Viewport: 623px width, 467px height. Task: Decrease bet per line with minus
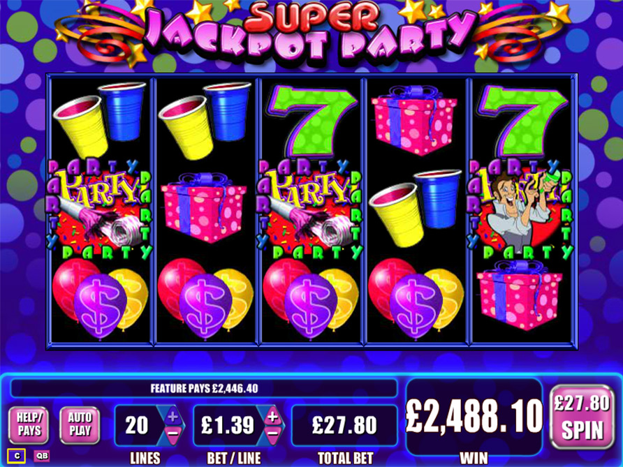[272, 433]
